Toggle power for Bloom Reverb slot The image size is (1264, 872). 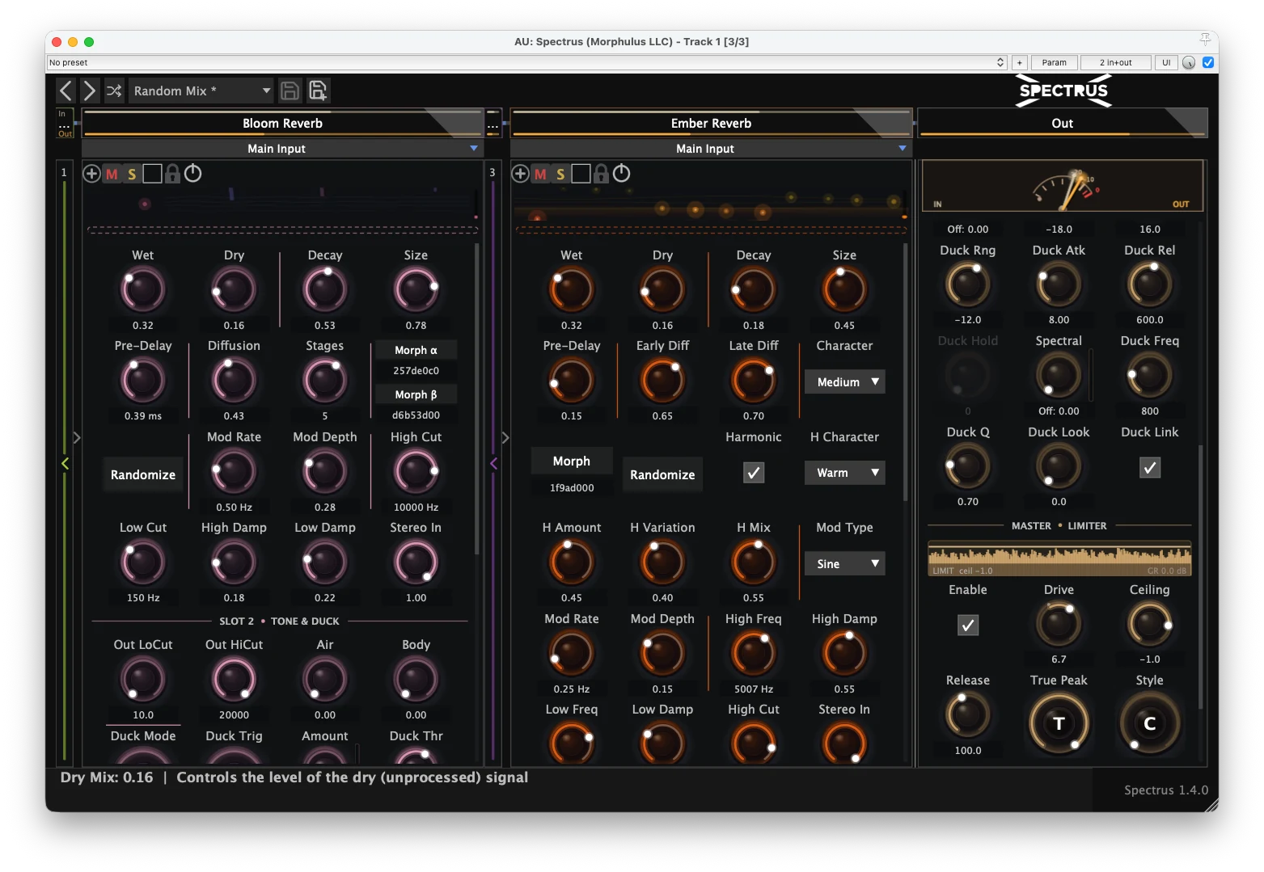pyautogui.click(x=192, y=173)
